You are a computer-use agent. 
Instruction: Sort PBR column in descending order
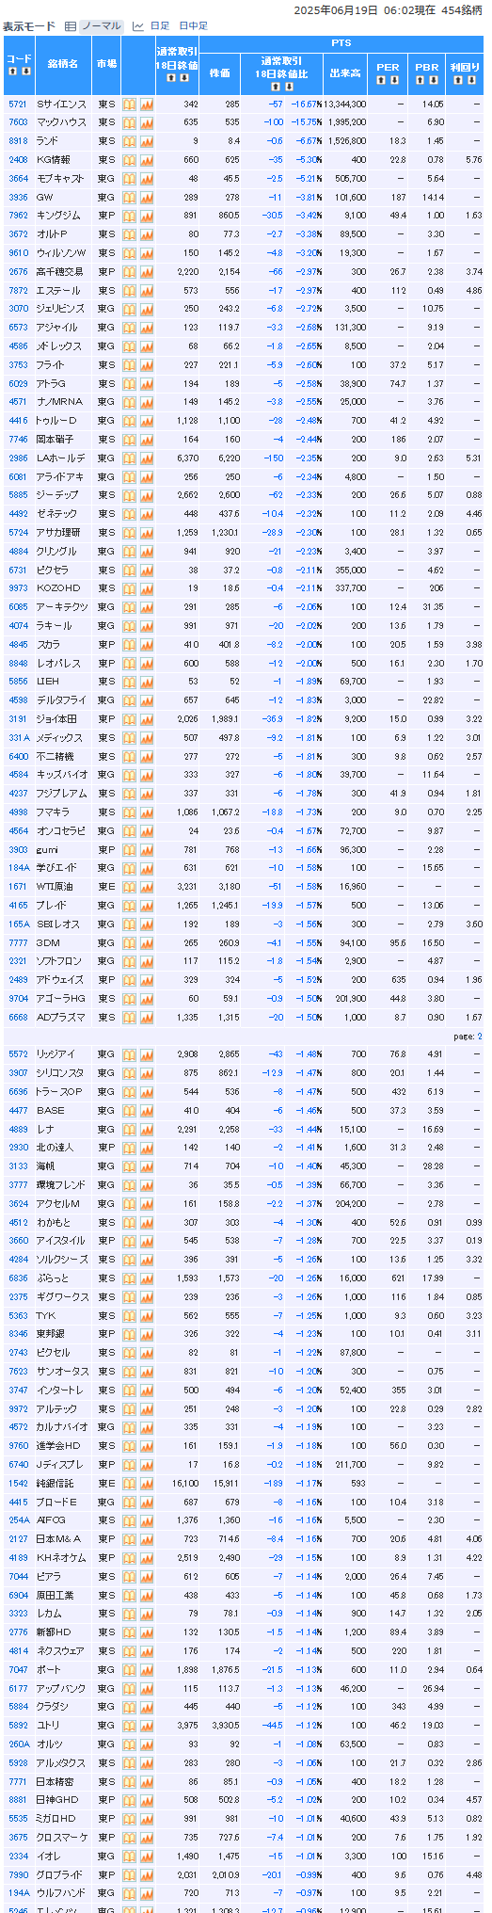432,80
